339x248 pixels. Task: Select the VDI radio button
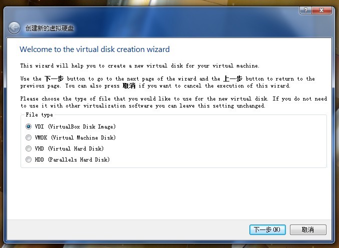click(x=29, y=126)
